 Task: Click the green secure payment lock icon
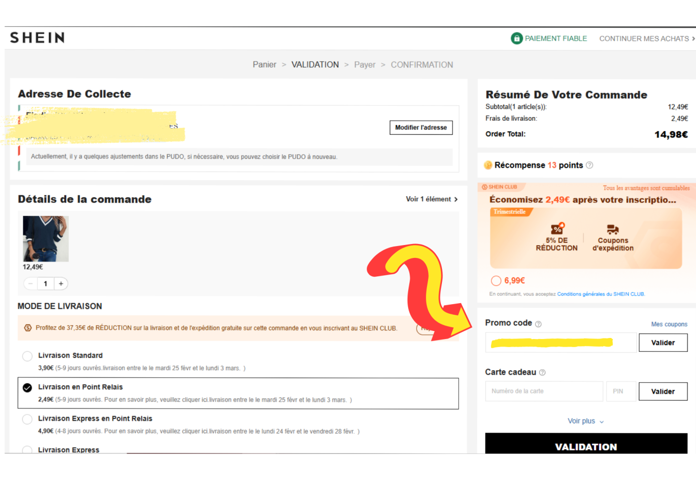pyautogui.click(x=517, y=38)
